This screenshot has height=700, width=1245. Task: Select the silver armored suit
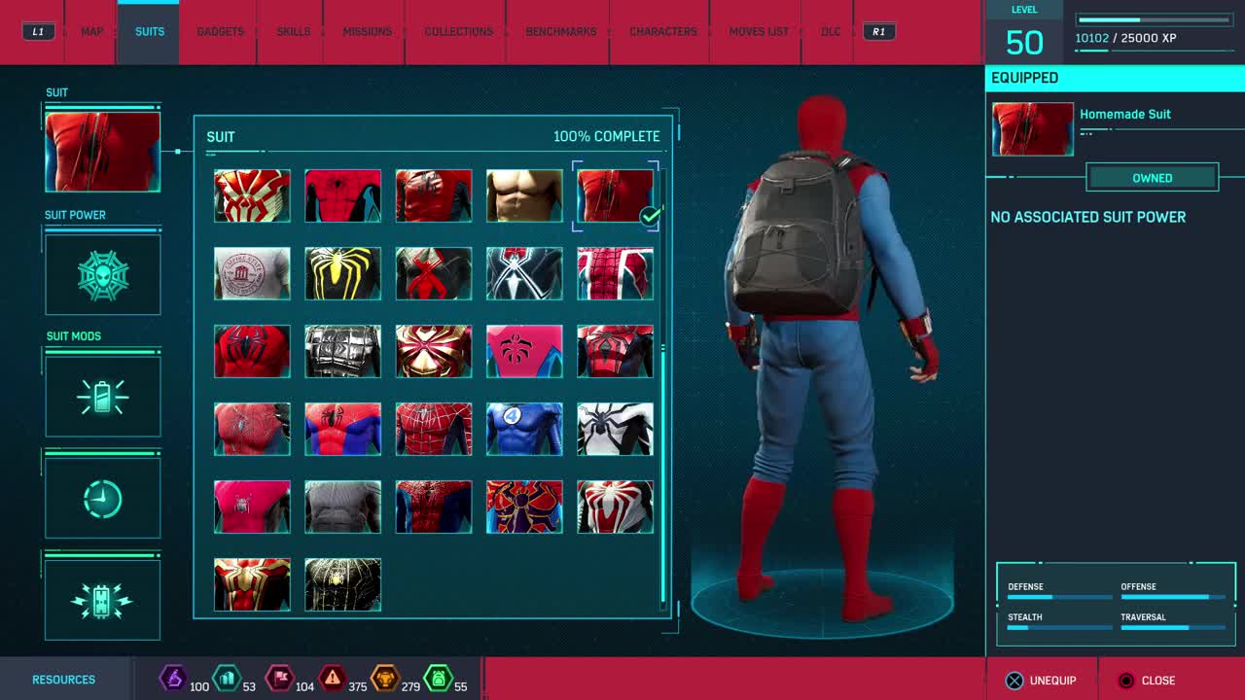342,351
